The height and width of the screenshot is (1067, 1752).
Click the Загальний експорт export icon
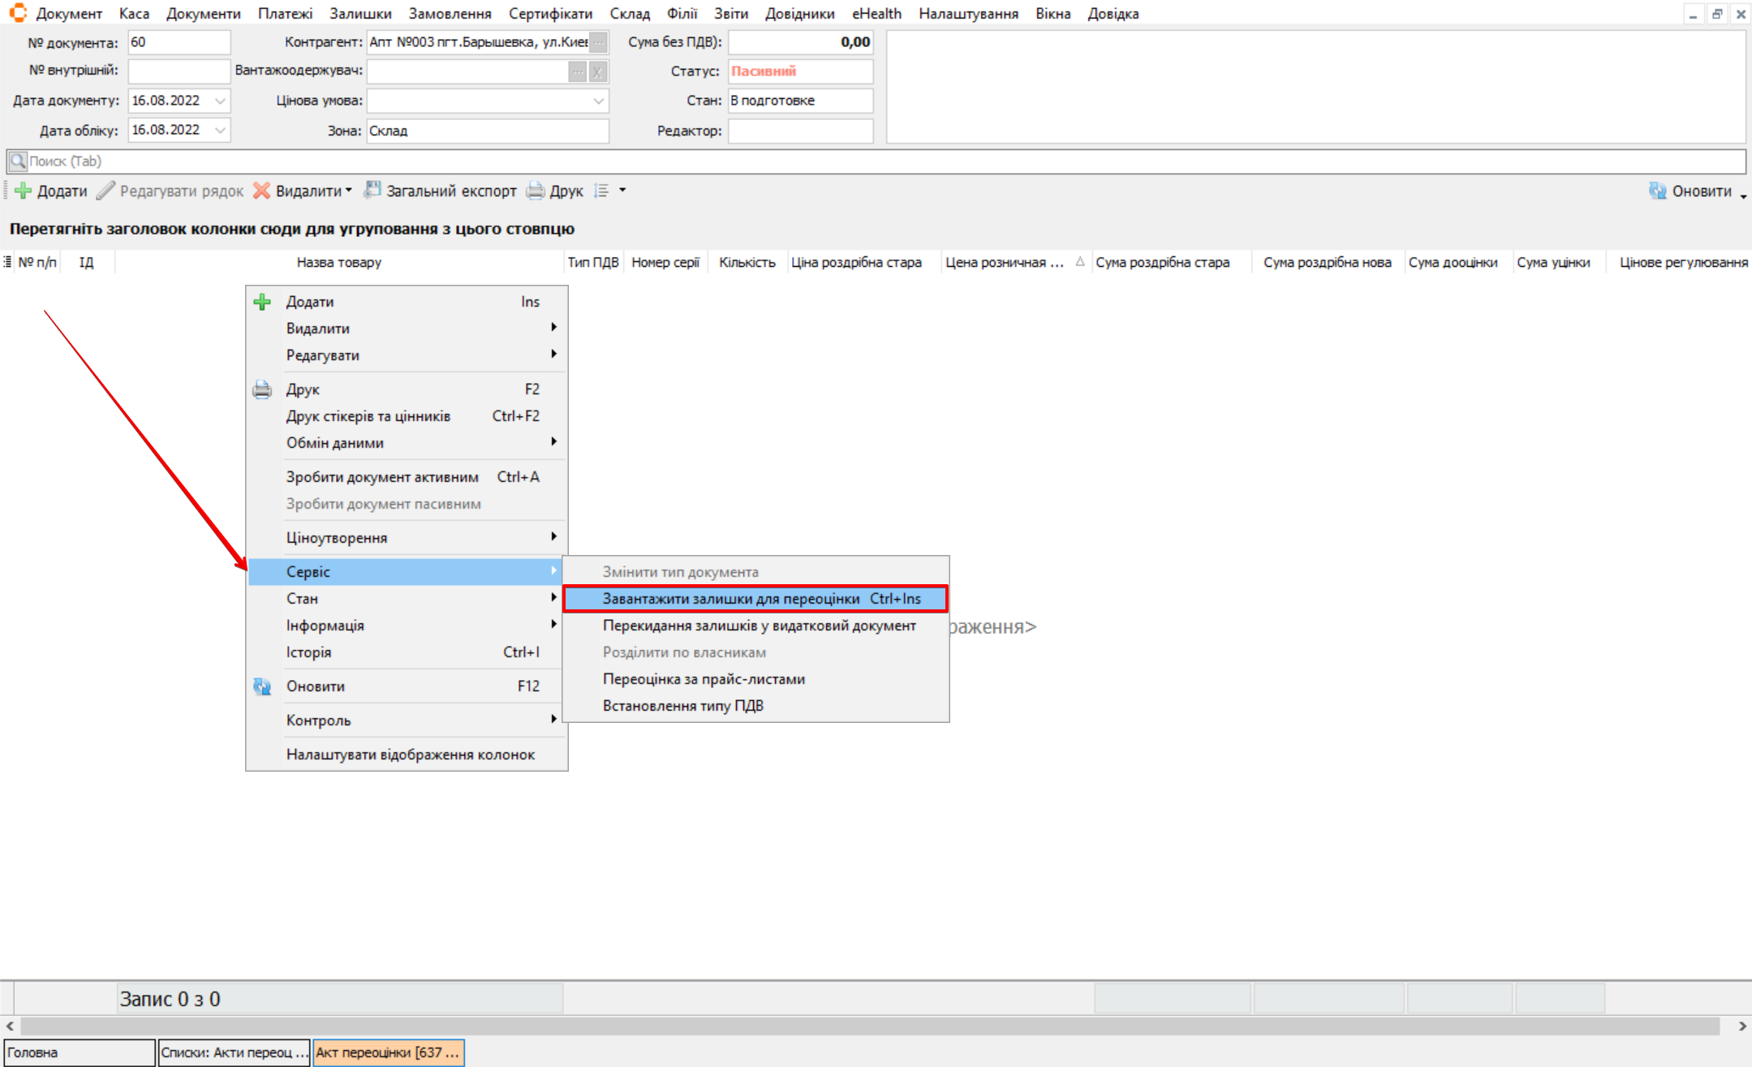coord(372,191)
